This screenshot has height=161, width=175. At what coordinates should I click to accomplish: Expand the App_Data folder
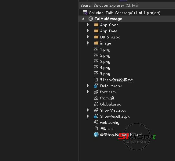[x=88, y=31]
